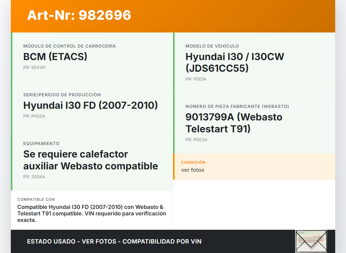Viewport: 346px width, 253px height.
Task: Click the PR: 9541A1 code
Action: (34, 67)
